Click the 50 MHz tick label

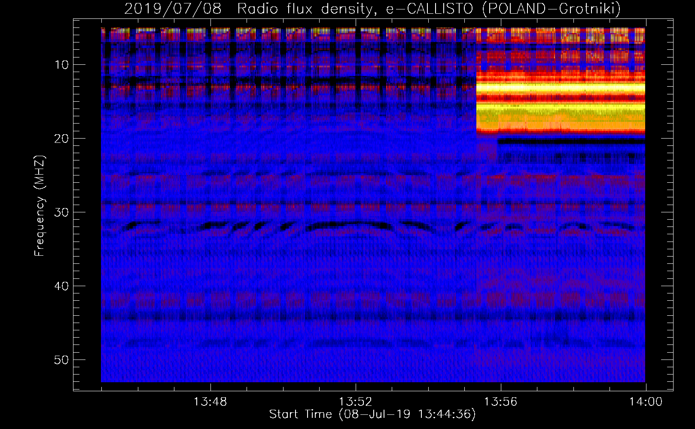coord(62,360)
